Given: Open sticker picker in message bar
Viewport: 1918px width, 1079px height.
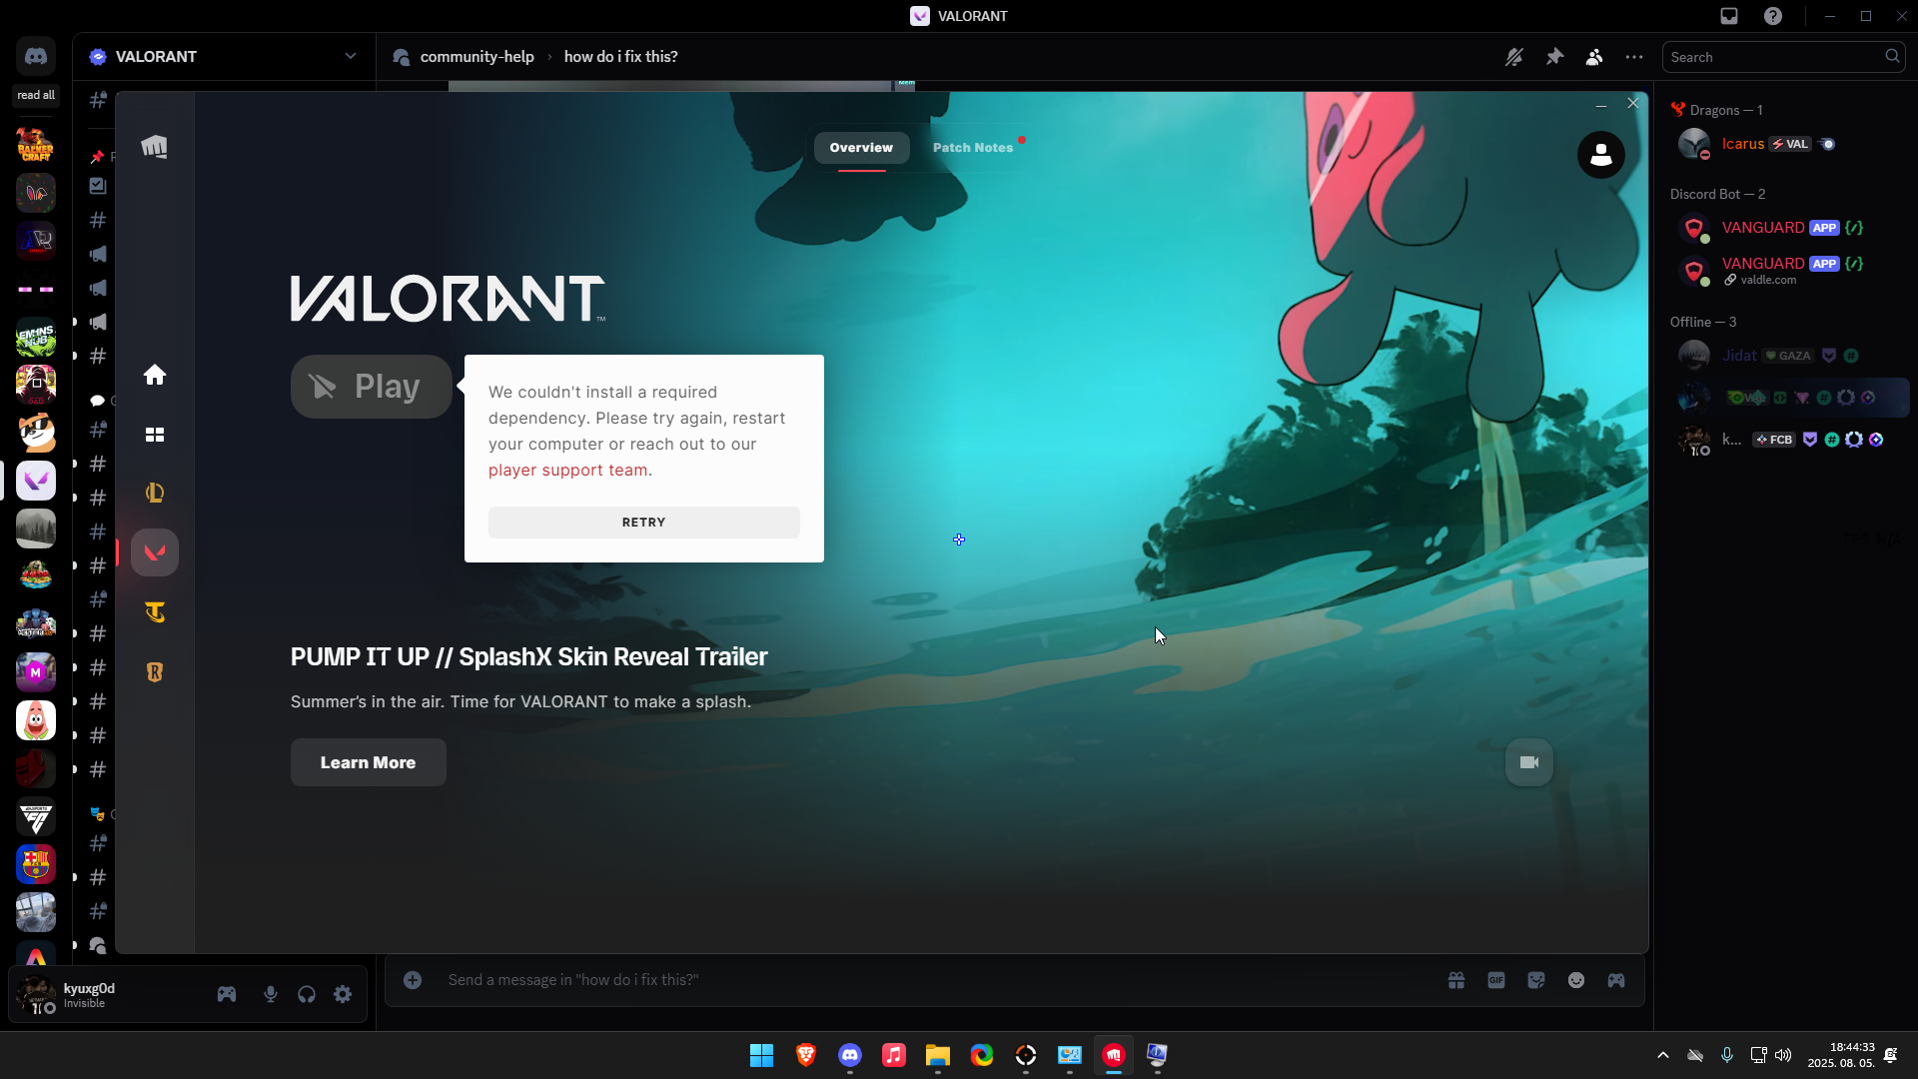Looking at the screenshot, I should point(1536,980).
